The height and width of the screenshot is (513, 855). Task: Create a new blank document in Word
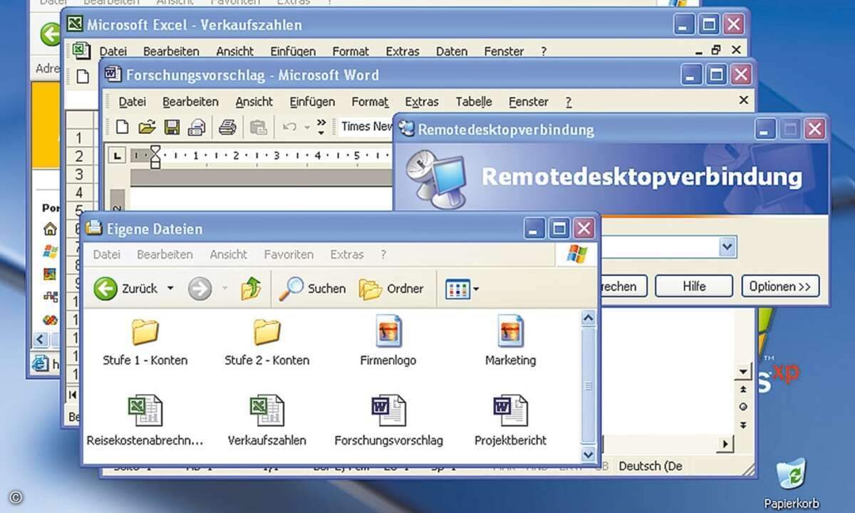(x=123, y=128)
